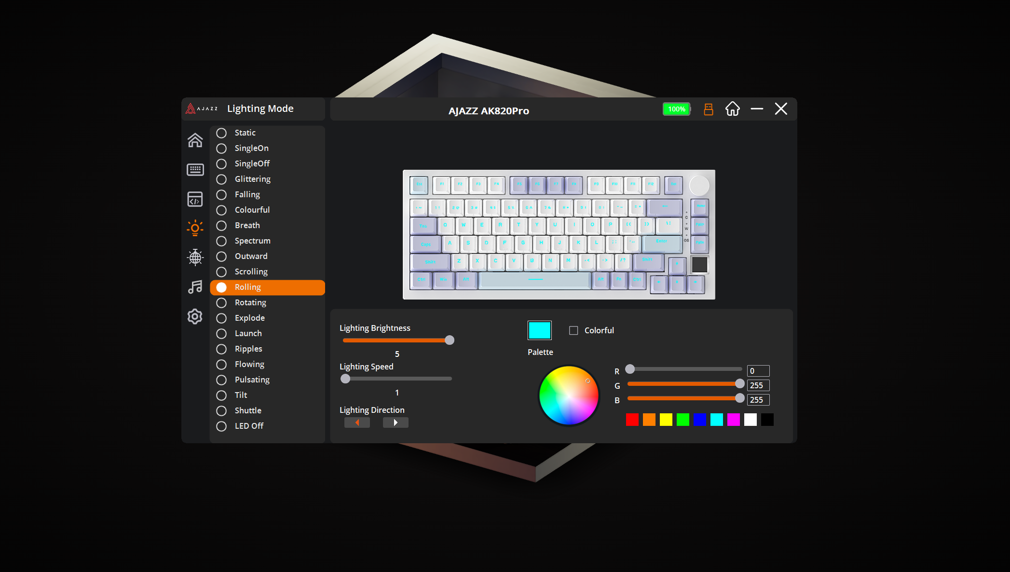Select the SingleOff lighting mode
This screenshot has height=572, width=1010.
[267, 163]
